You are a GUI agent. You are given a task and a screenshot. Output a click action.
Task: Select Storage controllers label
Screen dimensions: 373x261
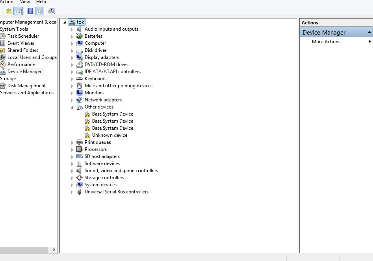pos(104,178)
